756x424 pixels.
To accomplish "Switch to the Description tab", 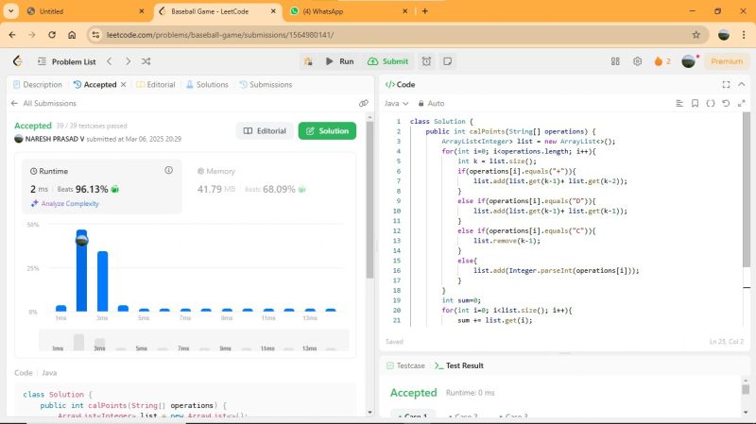I will (x=38, y=84).
